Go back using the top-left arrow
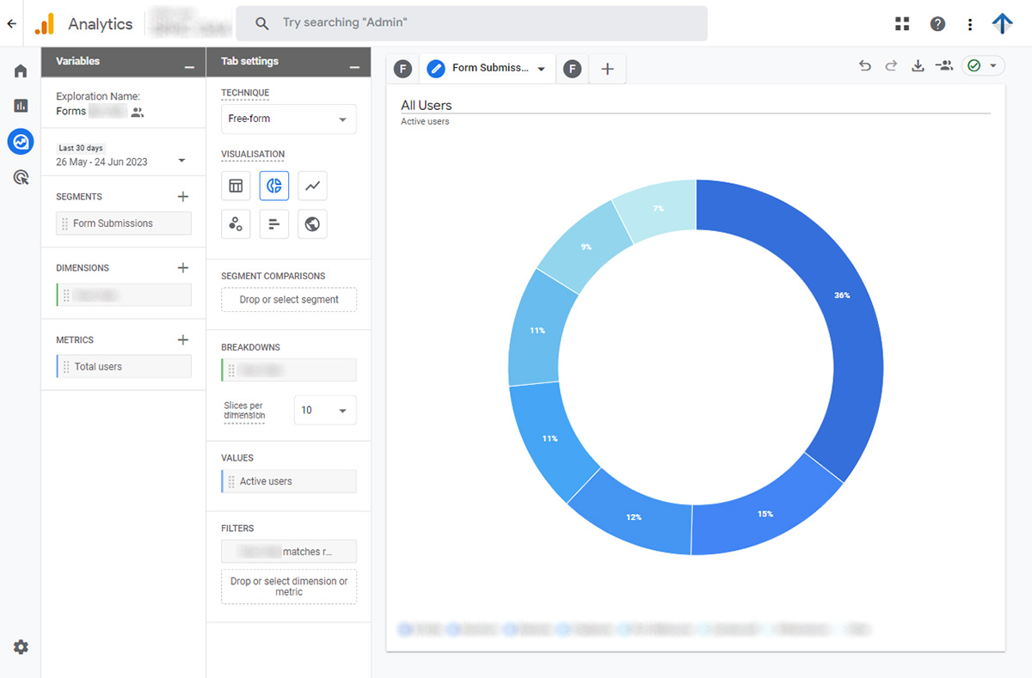Viewport: 1032px width, 678px height. click(11, 24)
